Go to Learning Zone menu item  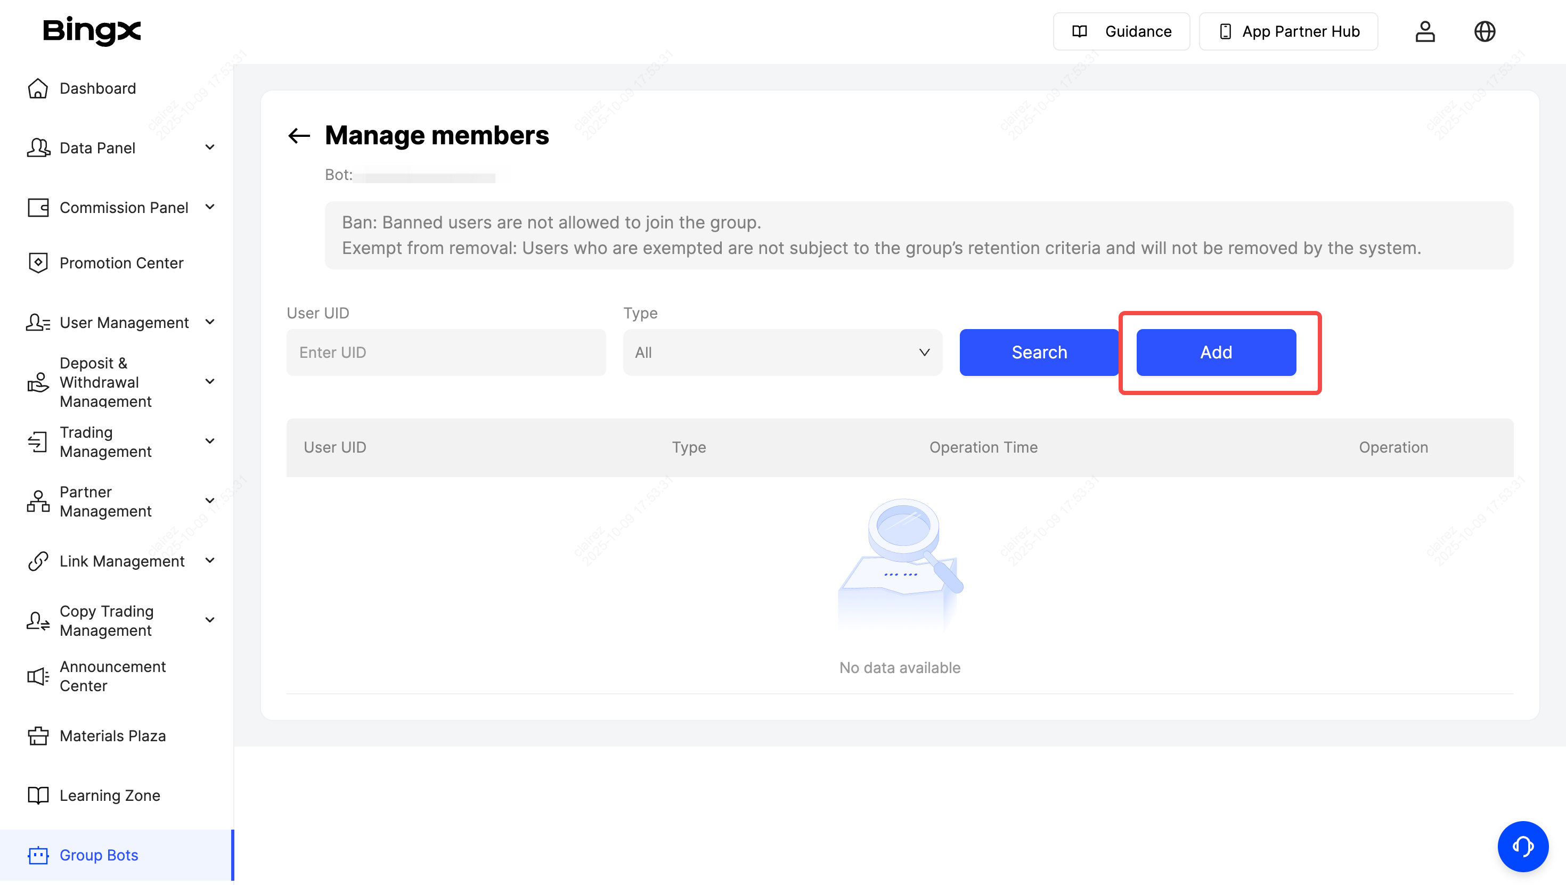pyautogui.click(x=109, y=796)
